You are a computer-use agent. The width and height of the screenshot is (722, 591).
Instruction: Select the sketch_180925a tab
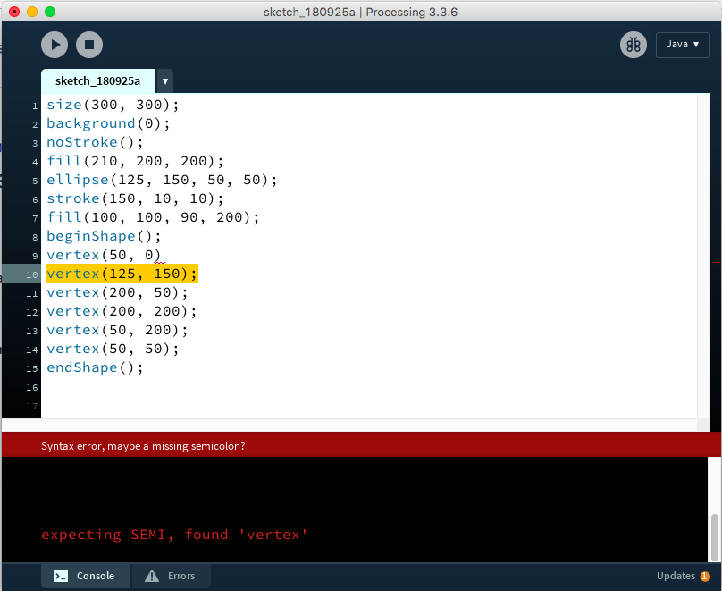97,80
